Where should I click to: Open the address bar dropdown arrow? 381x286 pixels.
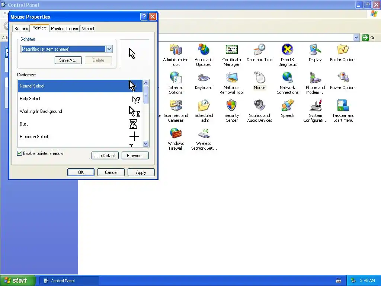(x=356, y=38)
